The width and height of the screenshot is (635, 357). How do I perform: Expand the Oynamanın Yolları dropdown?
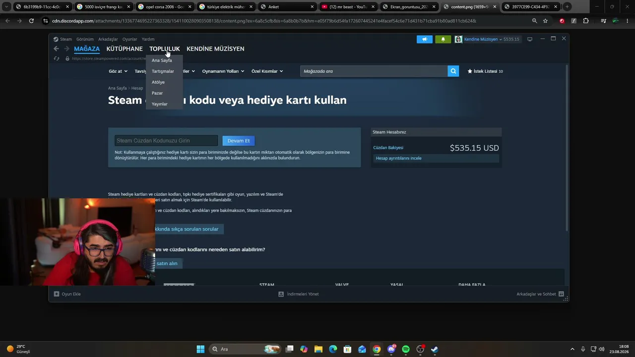(x=223, y=71)
